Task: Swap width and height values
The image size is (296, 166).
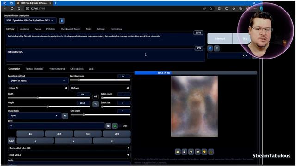Action: coord(96,104)
